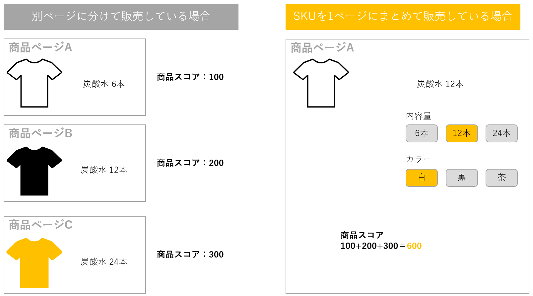Screen dimensions: 533x296
Task: Choose the 白 color option
Action: tap(422, 178)
